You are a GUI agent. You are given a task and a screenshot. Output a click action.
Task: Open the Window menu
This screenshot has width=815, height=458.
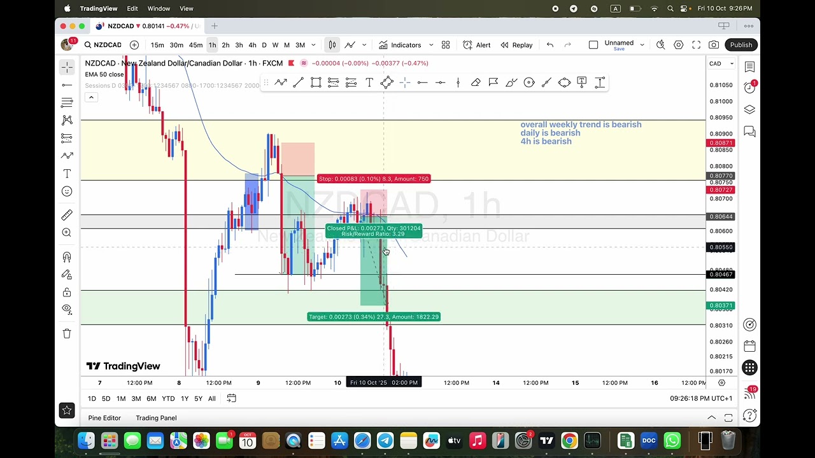pos(159,8)
